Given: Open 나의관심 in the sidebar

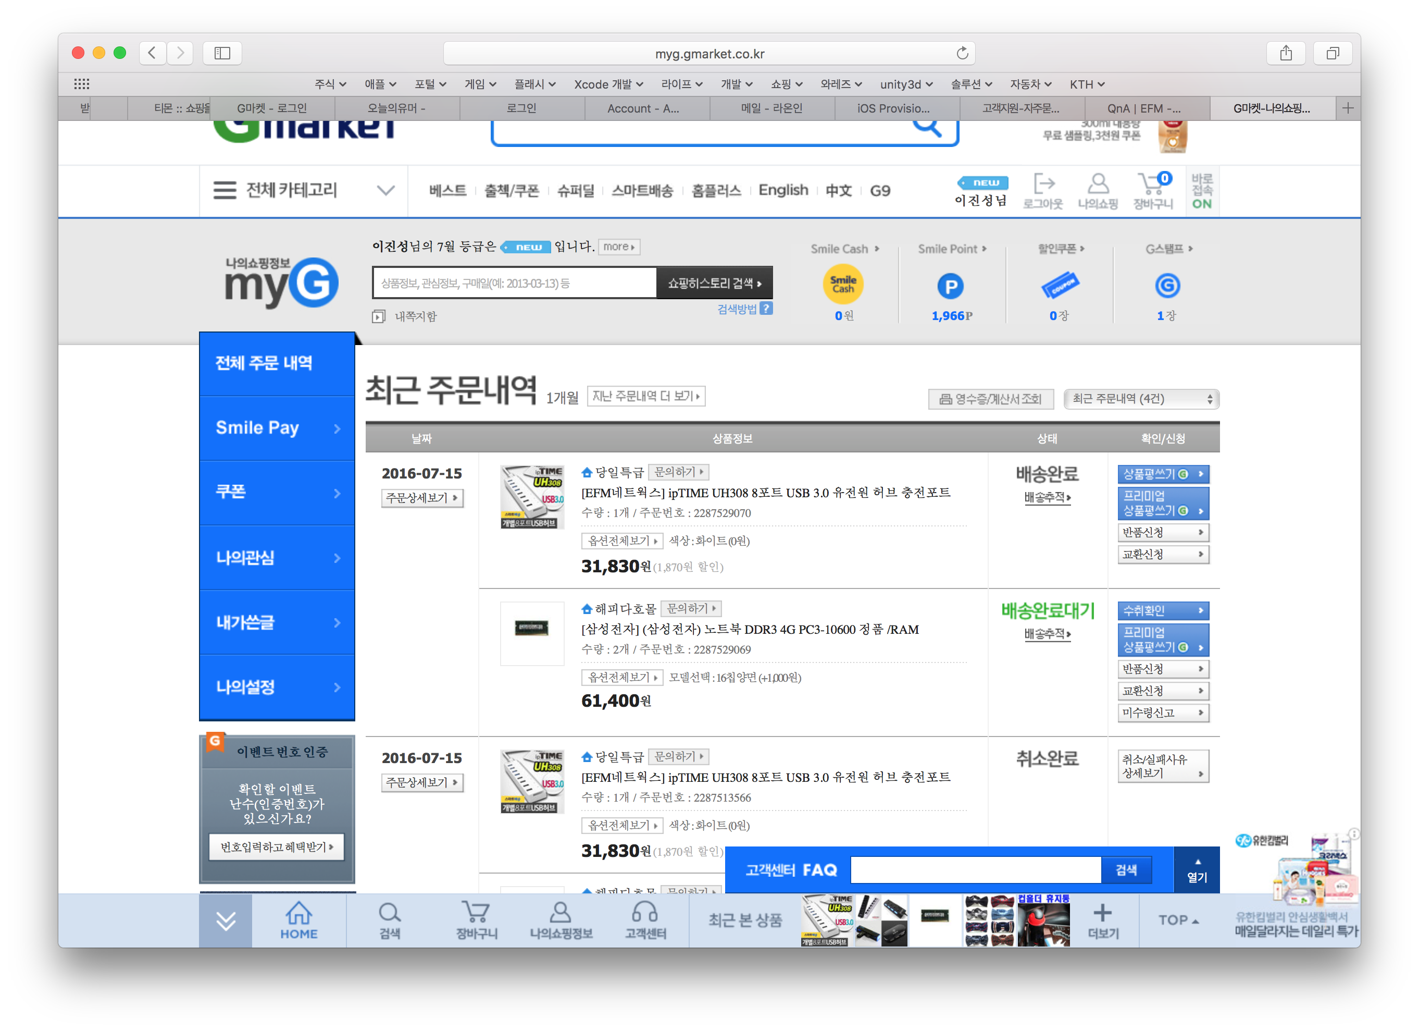Looking at the screenshot, I should pyautogui.click(x=277, y=557).
